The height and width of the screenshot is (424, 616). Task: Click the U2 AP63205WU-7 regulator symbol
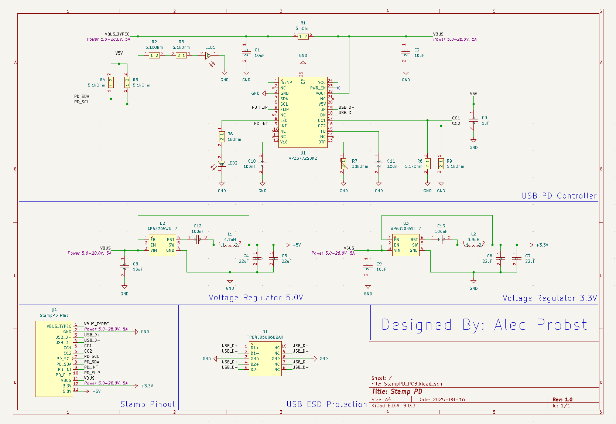point(162,245)
